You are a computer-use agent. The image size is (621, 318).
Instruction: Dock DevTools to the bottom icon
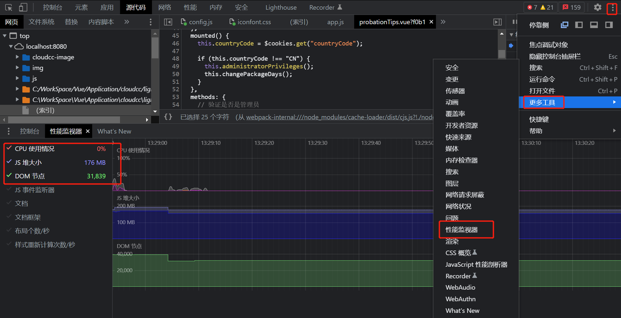(594, 25)
